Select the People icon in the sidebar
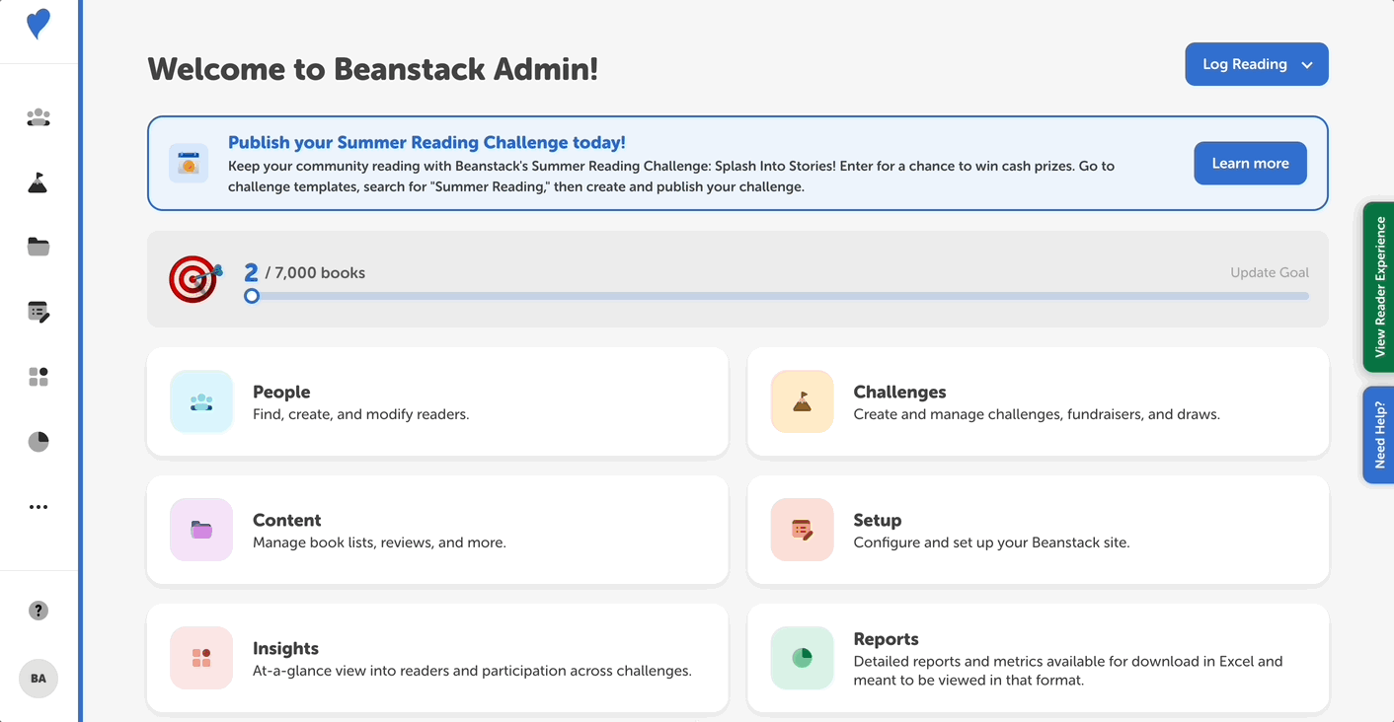1394x722 pixels. 38,116
